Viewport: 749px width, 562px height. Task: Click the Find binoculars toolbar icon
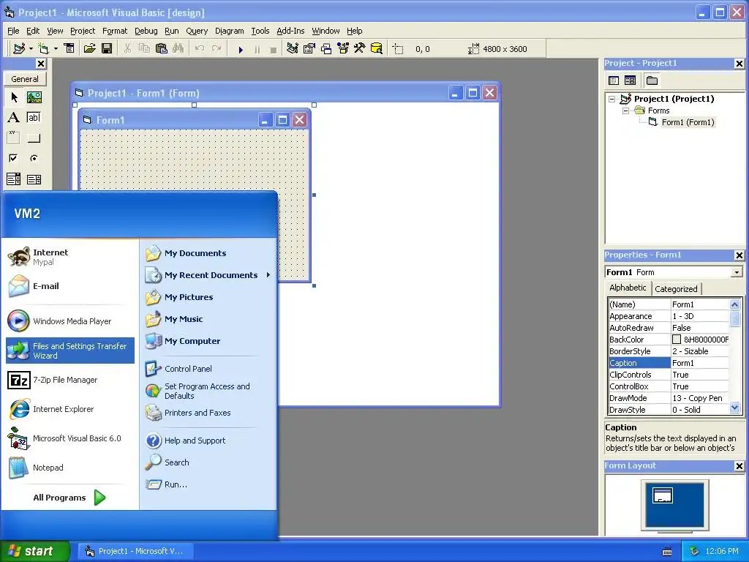[178, 48]
